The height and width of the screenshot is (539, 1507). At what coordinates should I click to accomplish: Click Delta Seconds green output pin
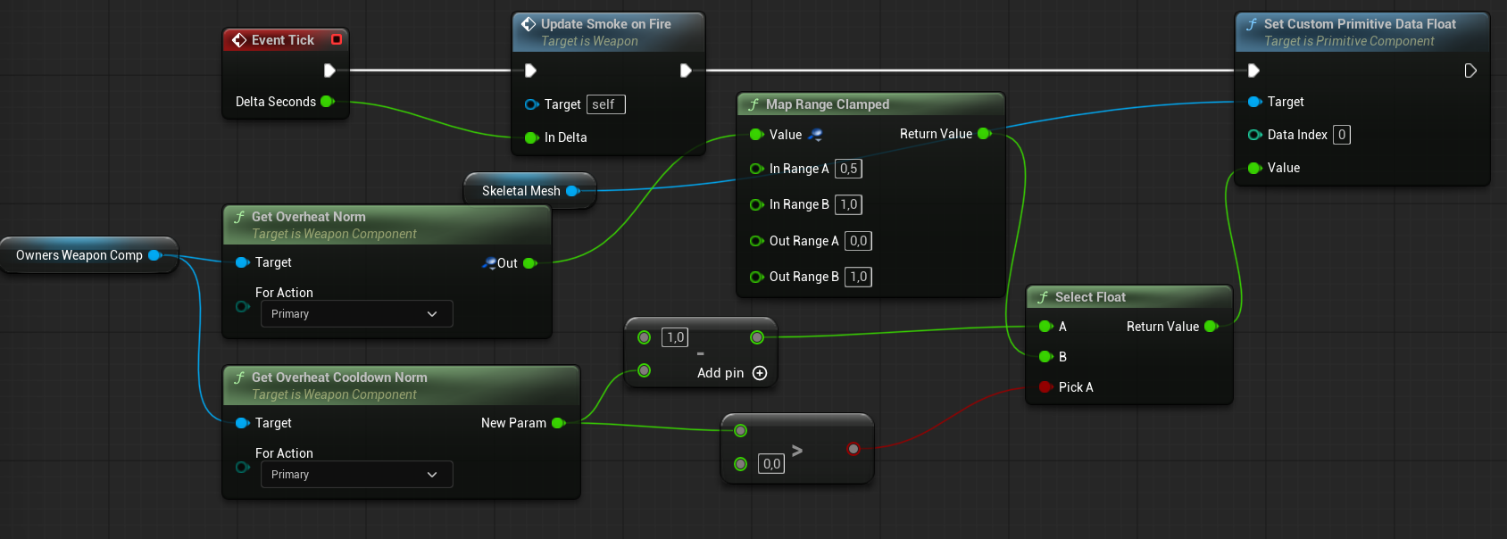tap(327, 102)
